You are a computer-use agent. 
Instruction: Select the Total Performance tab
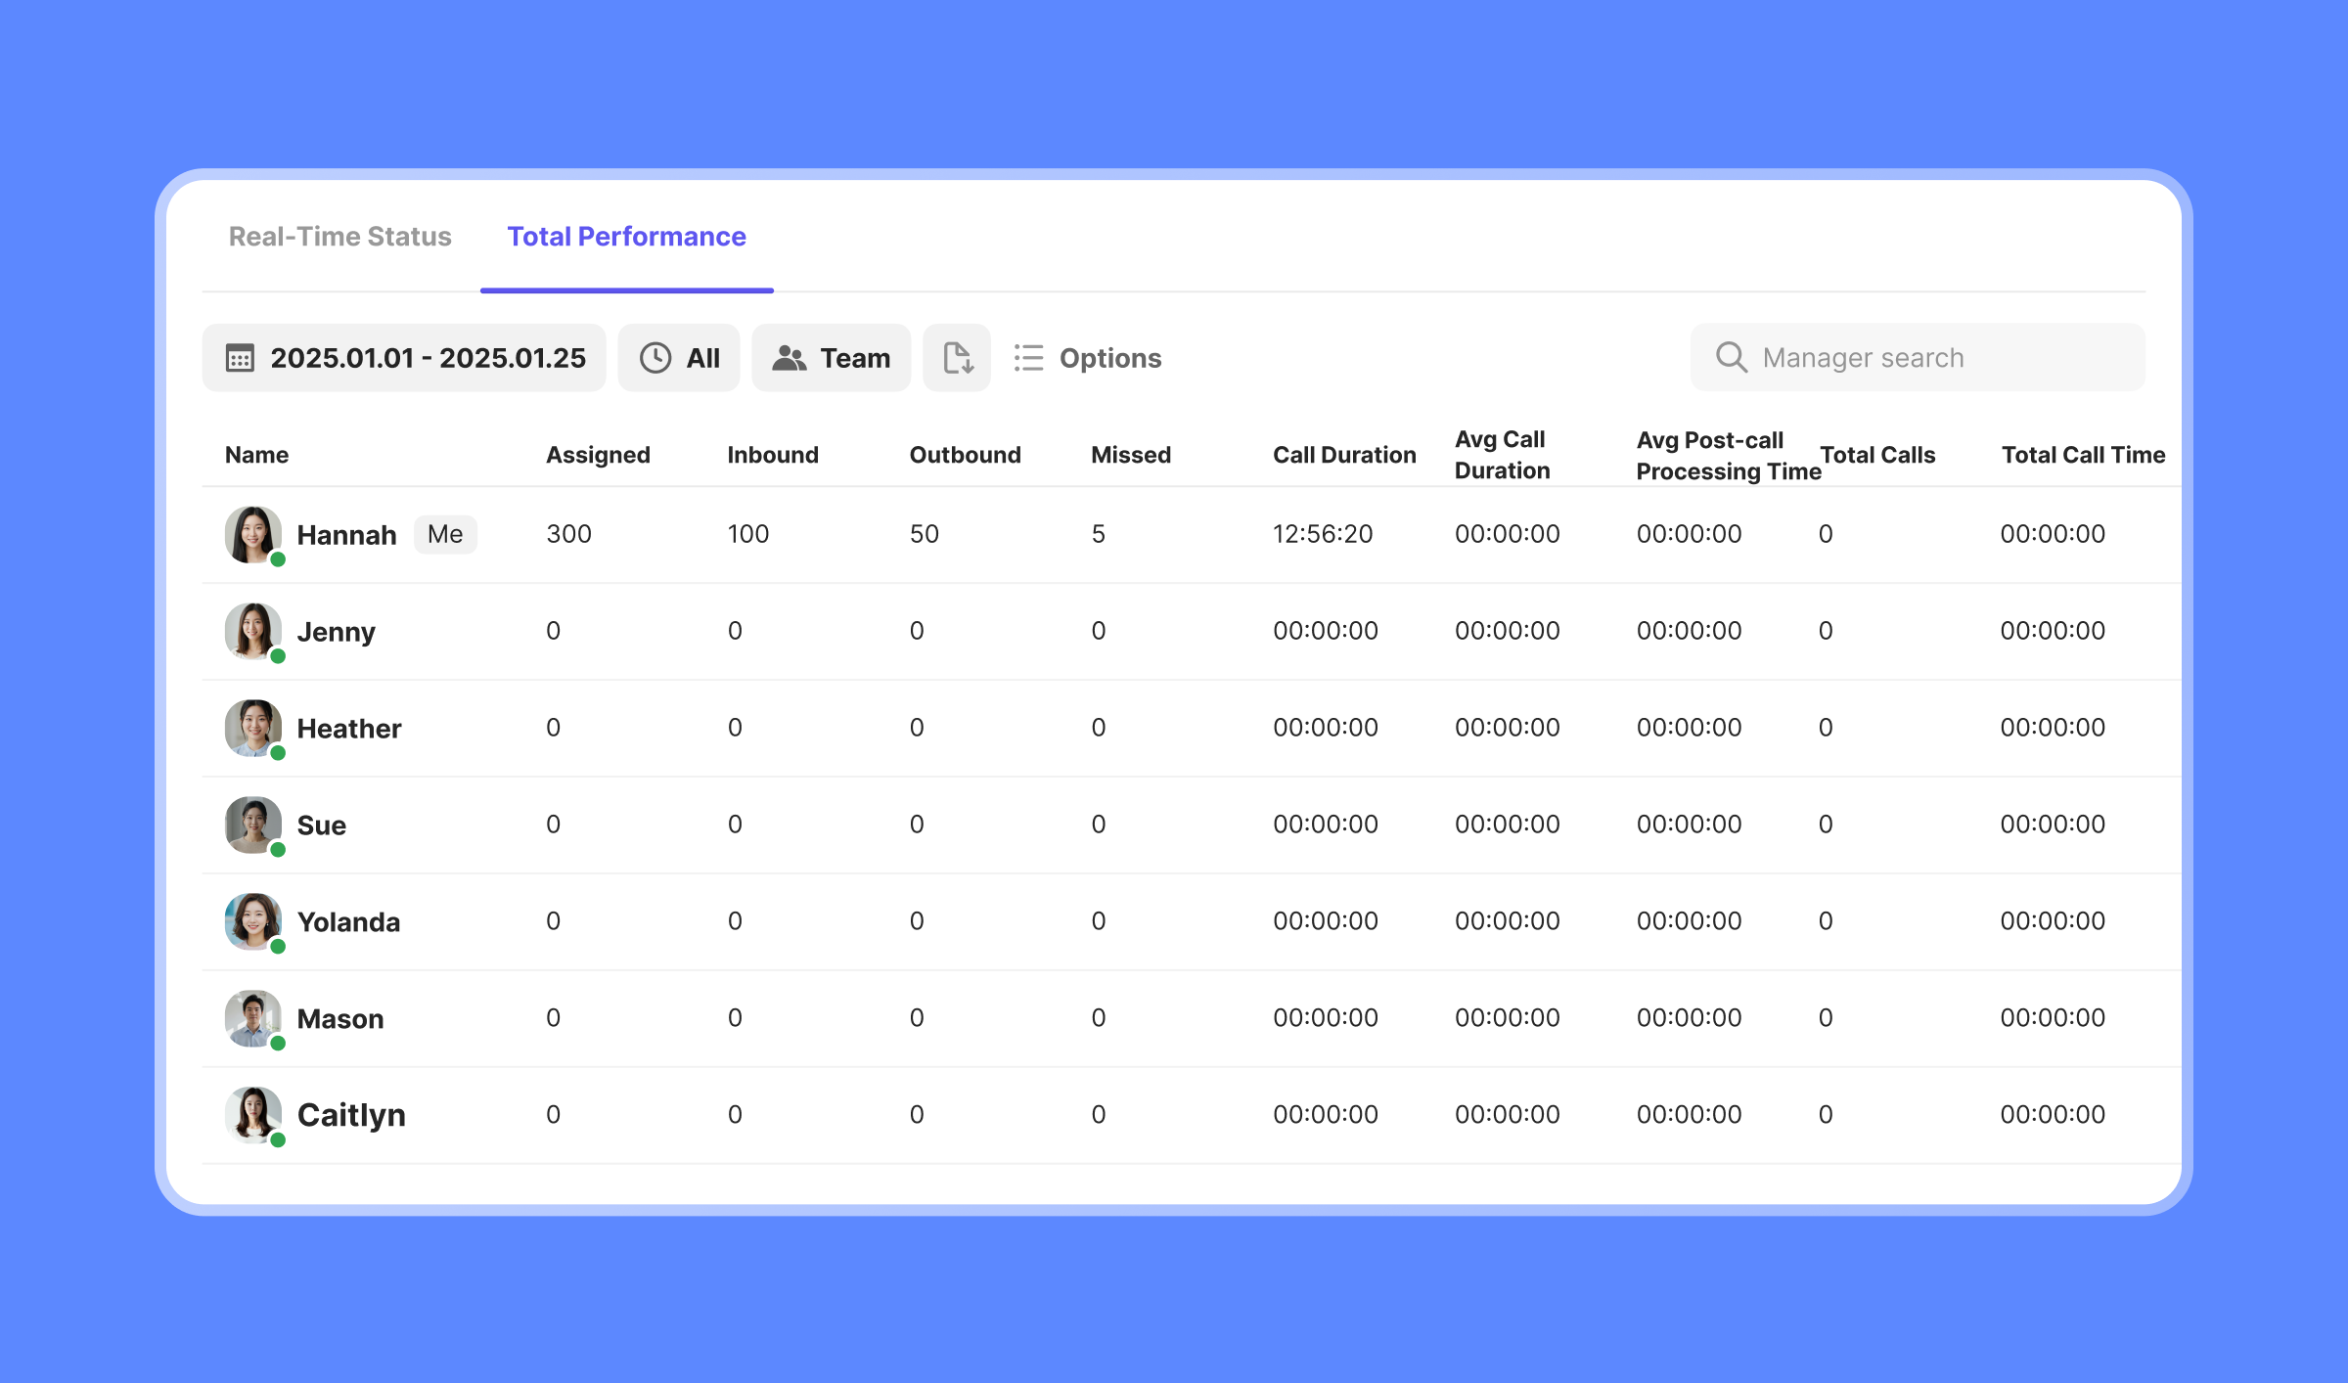click(626, 237)
